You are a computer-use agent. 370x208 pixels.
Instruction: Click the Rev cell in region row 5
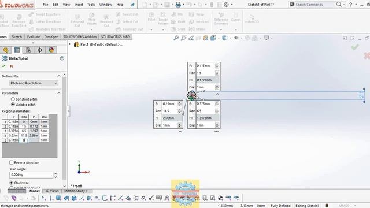coord(24,140)
